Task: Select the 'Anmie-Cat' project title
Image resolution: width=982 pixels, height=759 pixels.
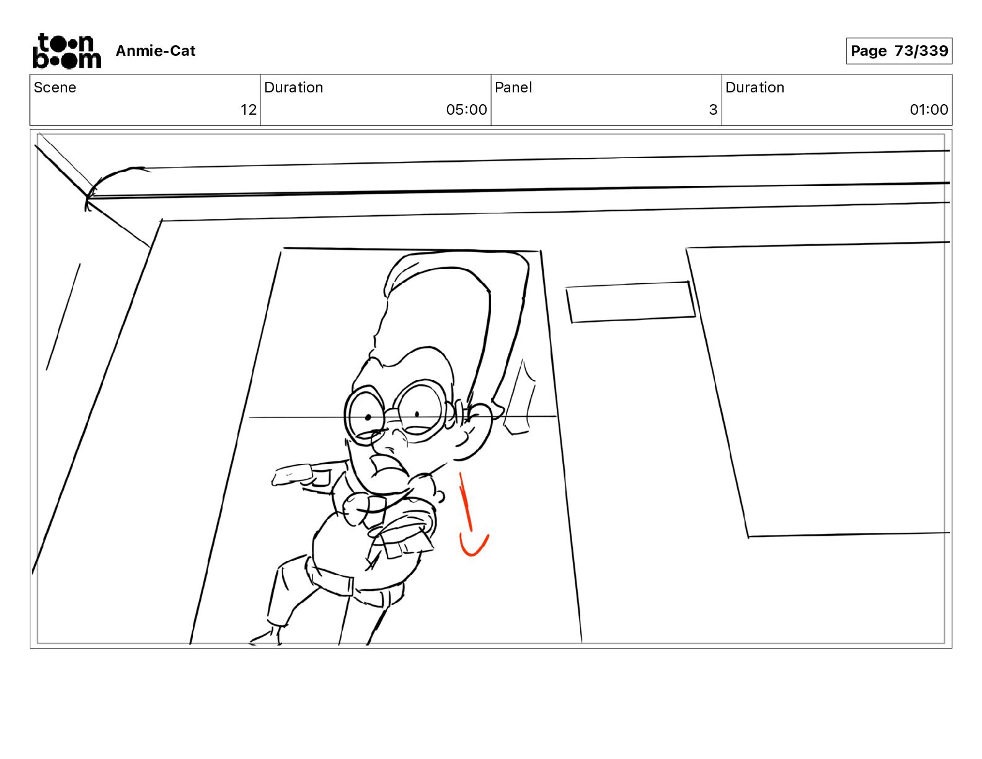Action: (x=156, y=51)
